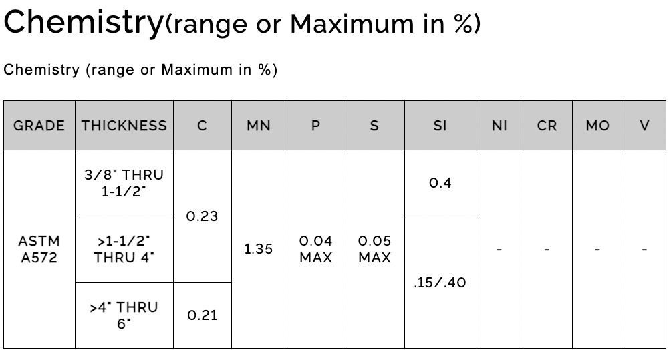Select the 0.05 MAX sulfur cell
Viewport: 671px width, 350px height.
[374, 249]
